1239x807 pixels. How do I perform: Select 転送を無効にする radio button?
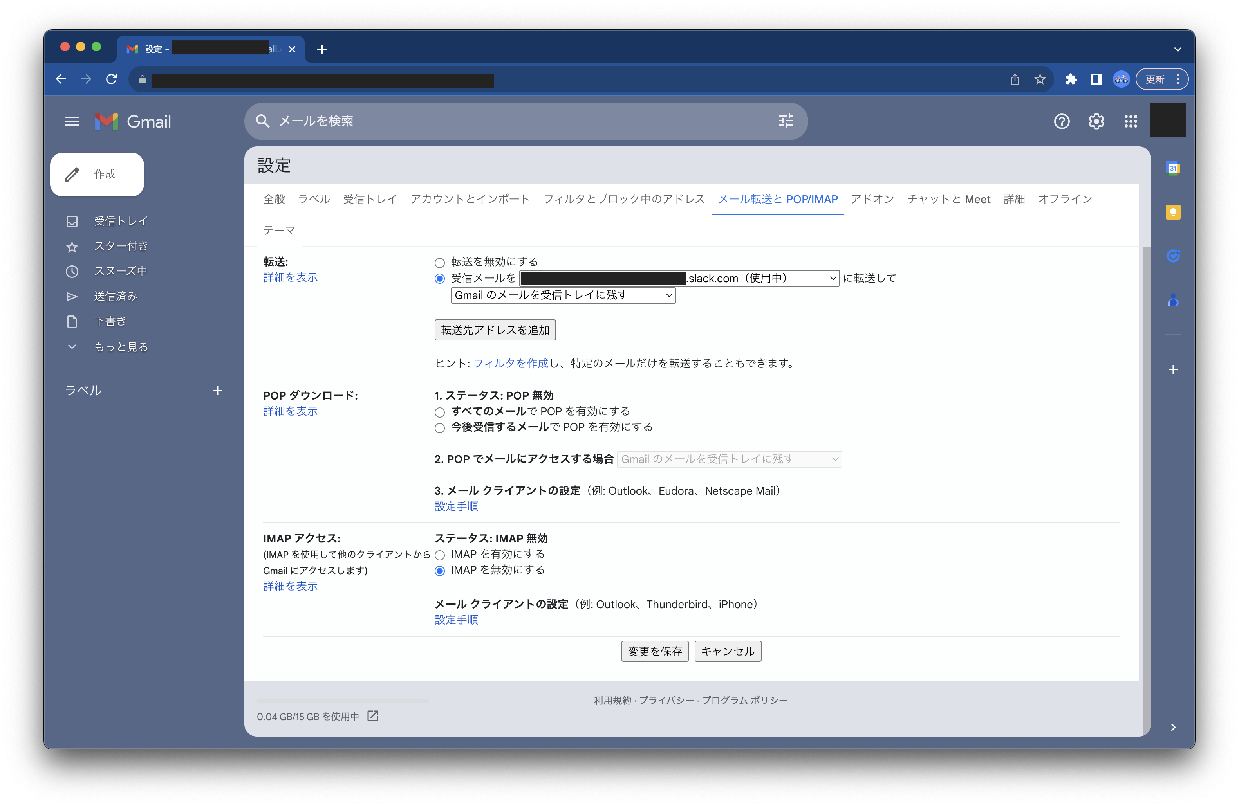point(440,263)
